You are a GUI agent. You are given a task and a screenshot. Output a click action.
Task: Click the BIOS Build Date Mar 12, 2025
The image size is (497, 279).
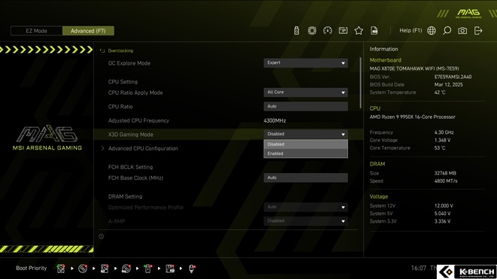448,84
